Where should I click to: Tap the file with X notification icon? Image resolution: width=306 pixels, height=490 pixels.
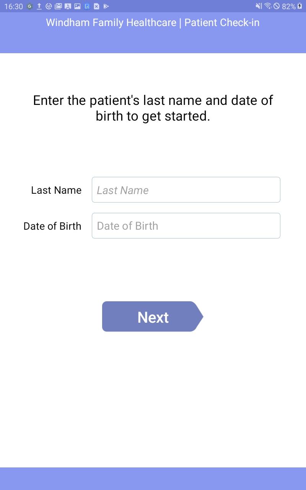[x=97, y=6]
